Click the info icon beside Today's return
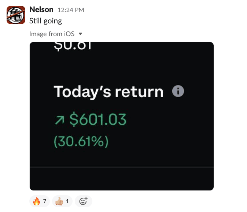This screenshot has height=212, width=247. click(178, 91)
